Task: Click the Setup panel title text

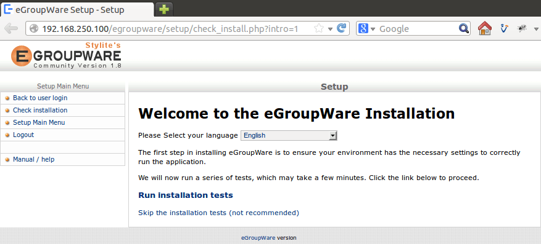Action: click(334, 87)
